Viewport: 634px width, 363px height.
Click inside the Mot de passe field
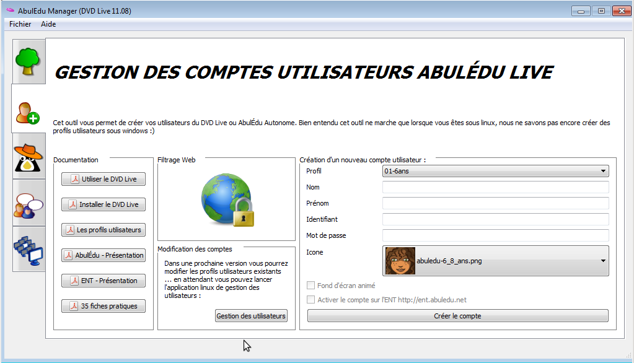(x=496, y=235)
